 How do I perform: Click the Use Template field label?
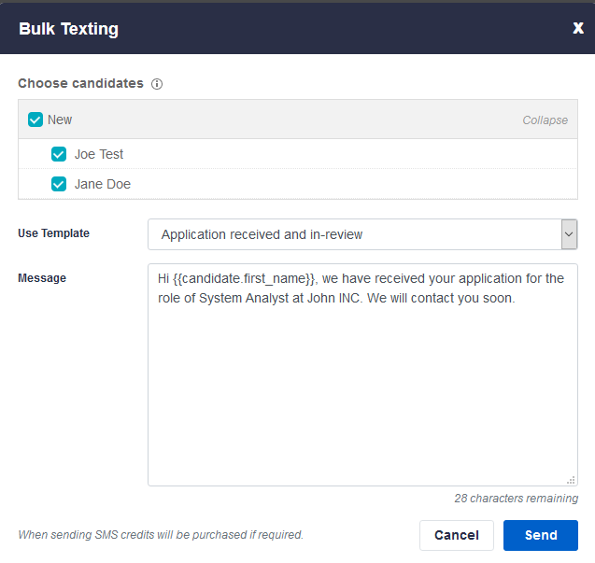coord(53,233)
